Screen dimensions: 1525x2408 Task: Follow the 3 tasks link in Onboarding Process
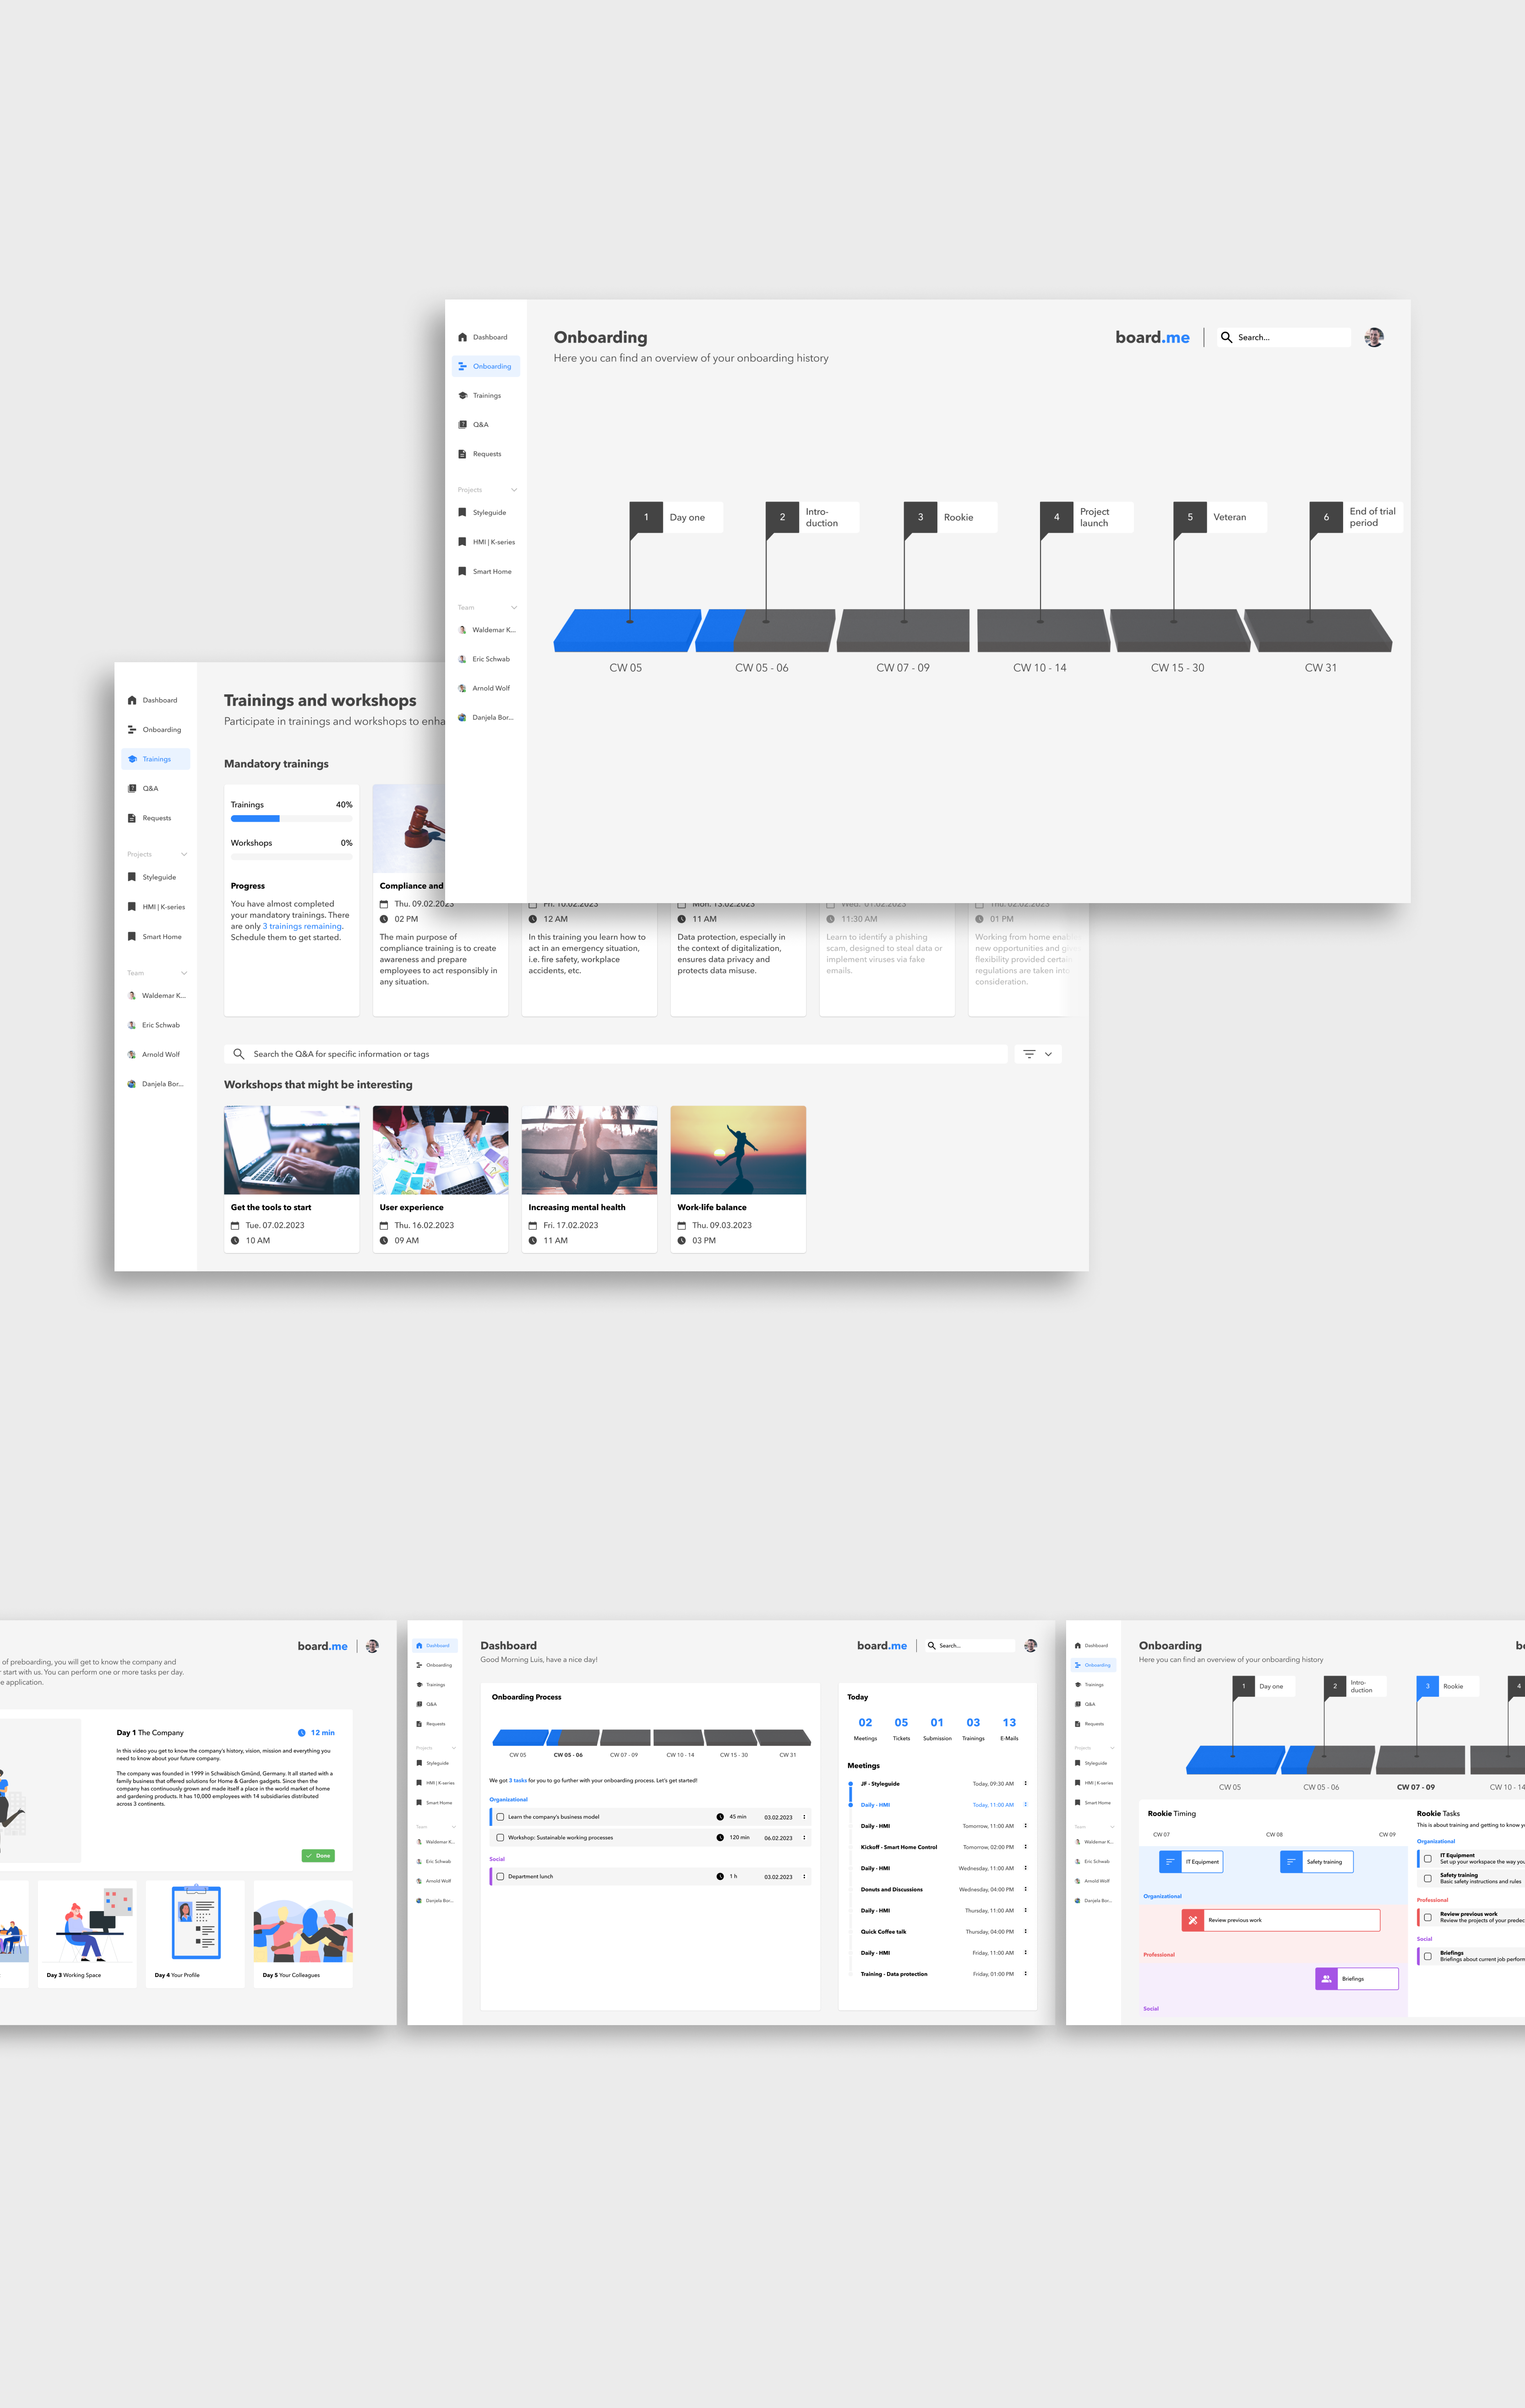coord(518,1780)
